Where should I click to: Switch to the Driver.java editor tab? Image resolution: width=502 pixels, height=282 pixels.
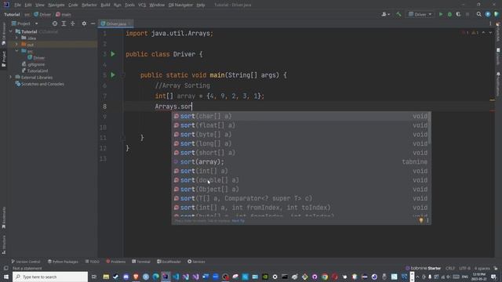[116, 23]
